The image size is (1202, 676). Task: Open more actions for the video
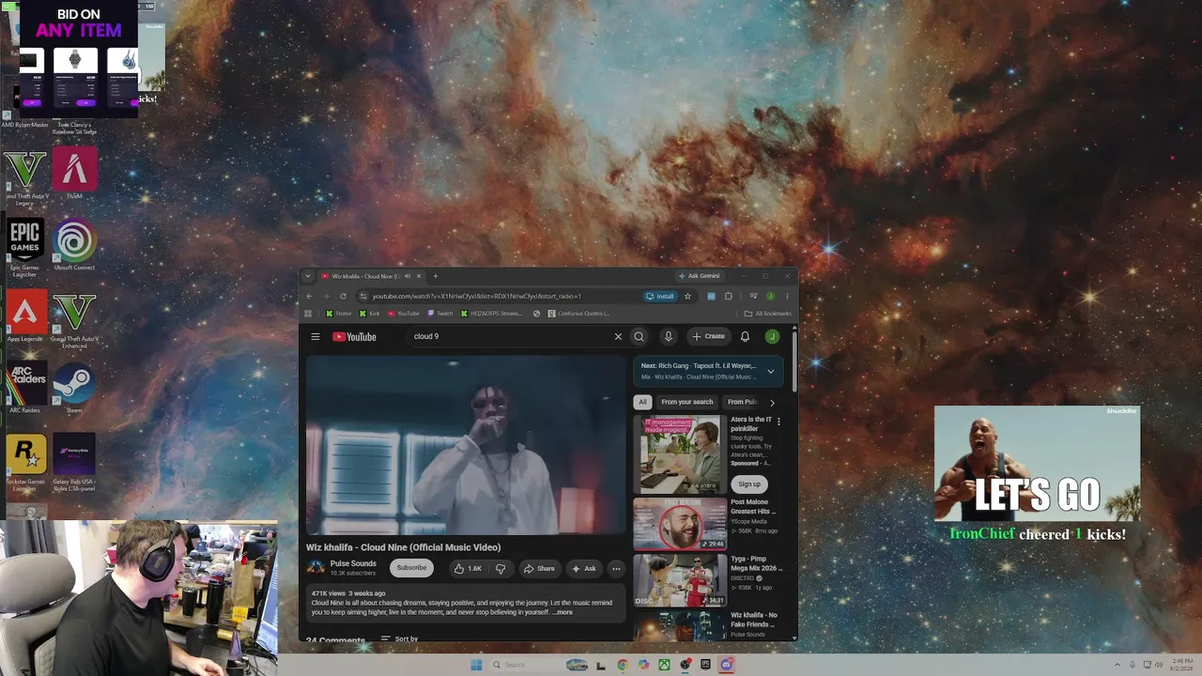616,568
